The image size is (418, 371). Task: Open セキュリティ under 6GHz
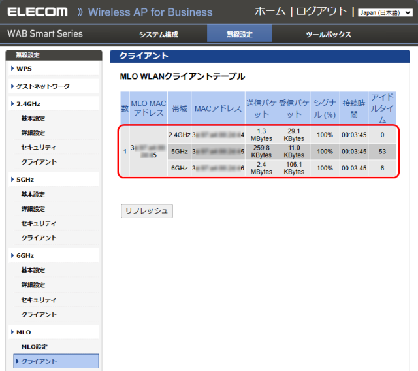[39, 300]
